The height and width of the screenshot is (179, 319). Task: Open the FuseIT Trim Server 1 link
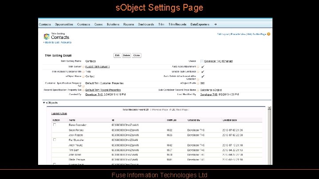pyautogui.click(x=97, y=67)
